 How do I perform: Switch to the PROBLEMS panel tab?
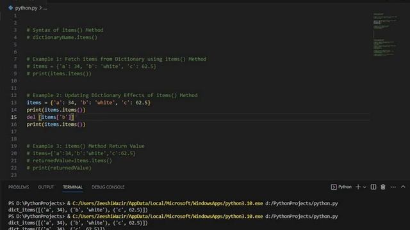[19, 187]
